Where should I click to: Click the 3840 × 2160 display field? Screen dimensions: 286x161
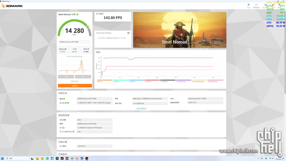coord(95,103)
